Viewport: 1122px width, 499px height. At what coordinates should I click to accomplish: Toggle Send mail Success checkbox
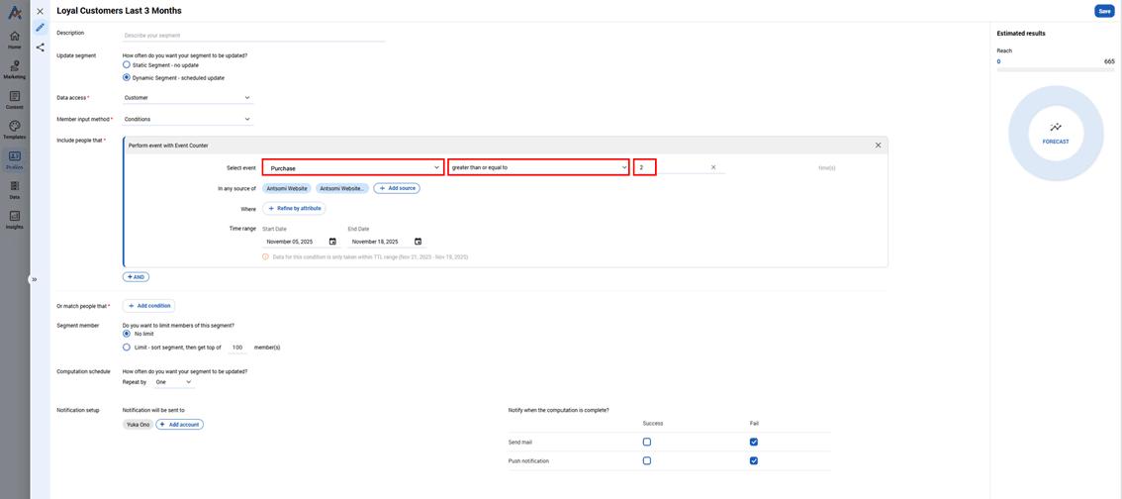pyautogui.click(x=647, y=442)
